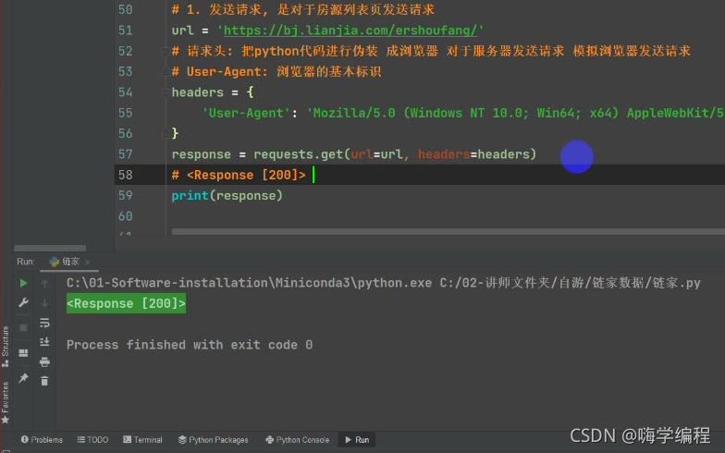Open the Structure side panel

click(x=6, y=346)
